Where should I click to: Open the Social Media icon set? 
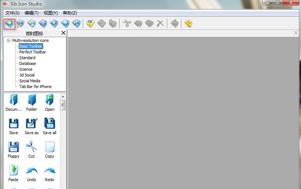(x=30, y=81)
